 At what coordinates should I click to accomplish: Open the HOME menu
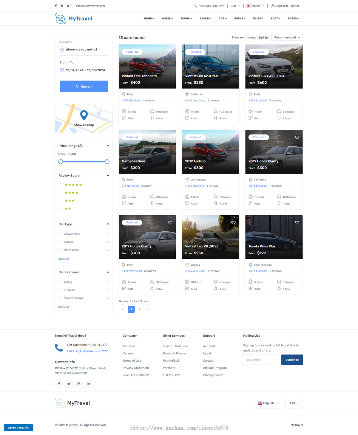[x=149, y=18]
